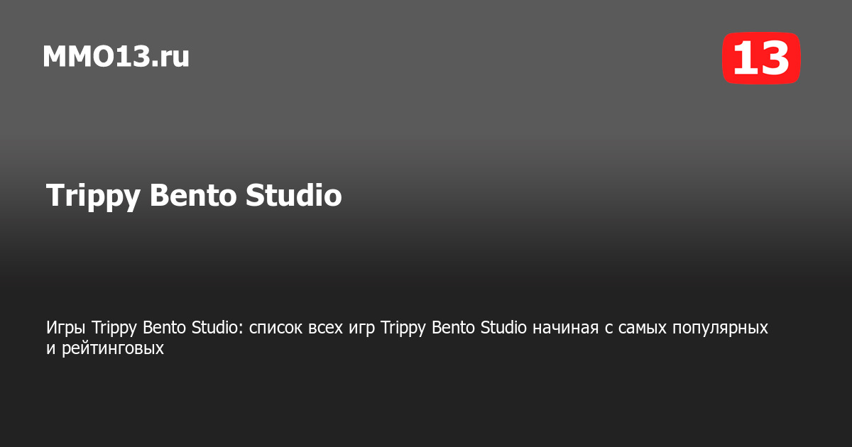This screenshot has height=447, width=852.
Task: Click "Bento" in the bold heading
Action: (192, 196)
